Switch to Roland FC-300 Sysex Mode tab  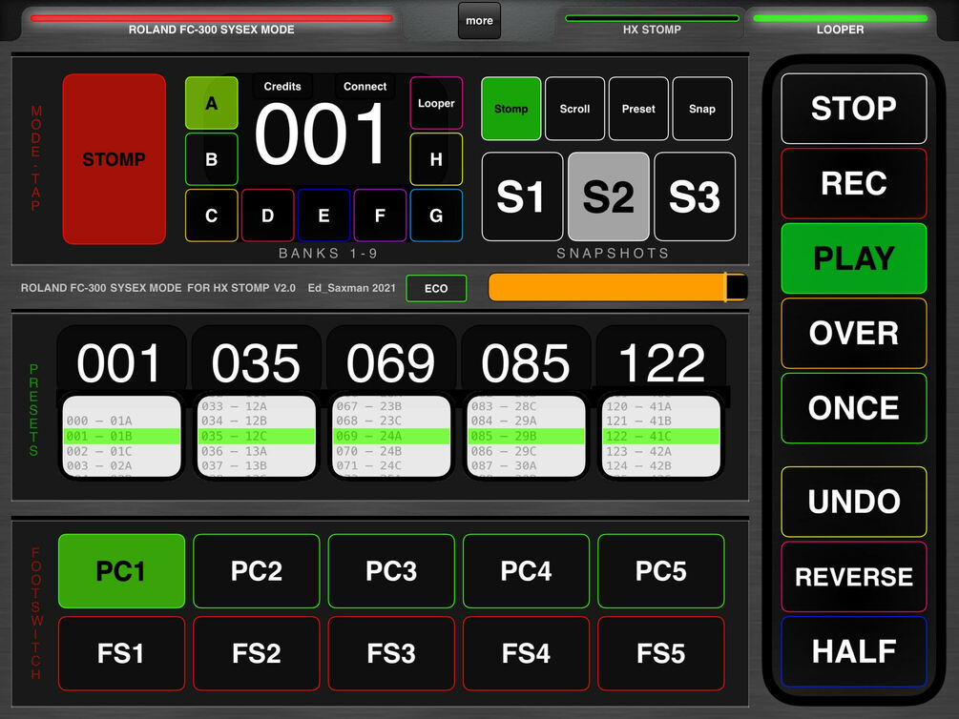pos(212,25)
